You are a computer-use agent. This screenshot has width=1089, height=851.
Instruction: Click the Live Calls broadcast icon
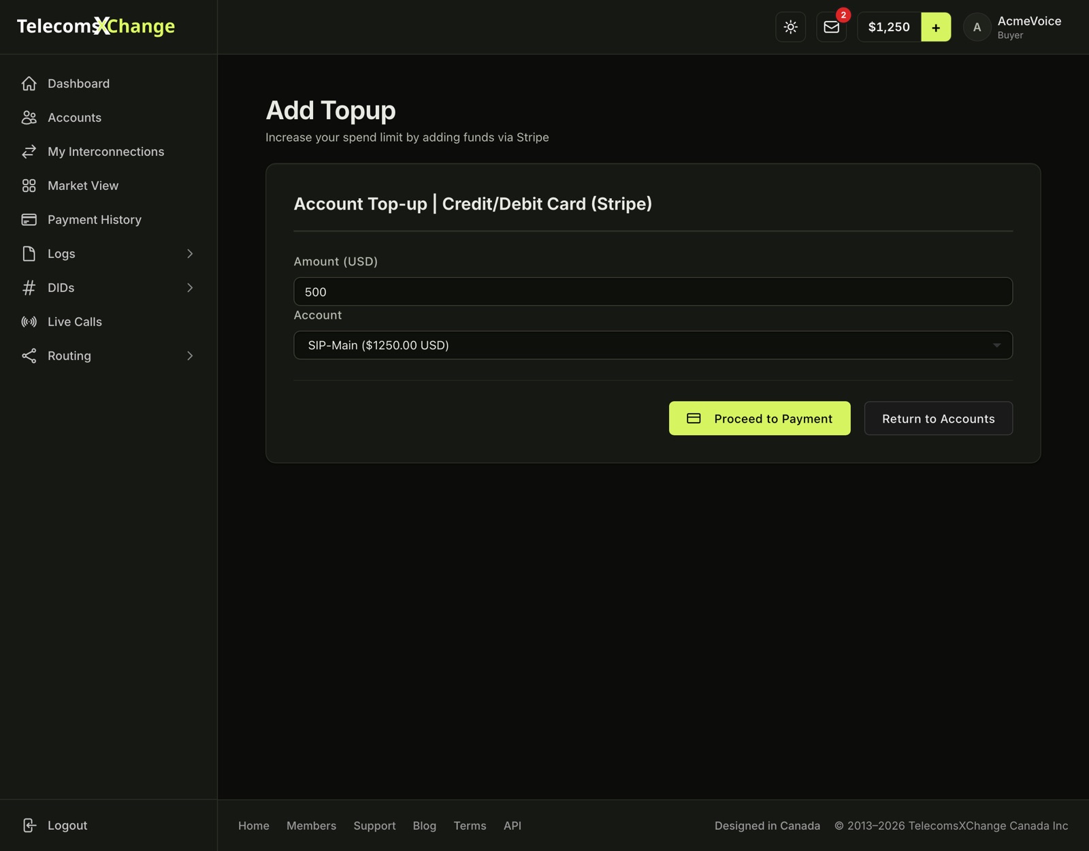(29, 322)
